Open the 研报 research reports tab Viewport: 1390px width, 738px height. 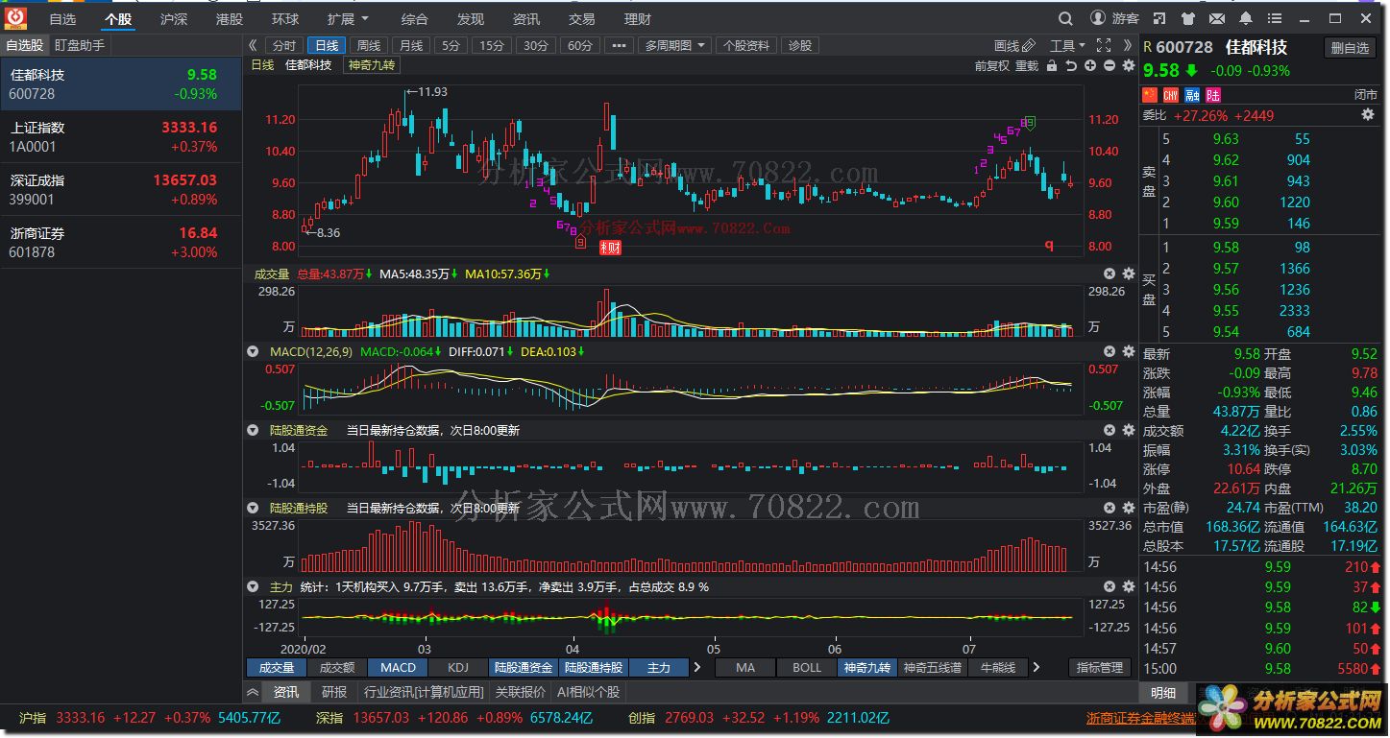[x=334, y=692]
